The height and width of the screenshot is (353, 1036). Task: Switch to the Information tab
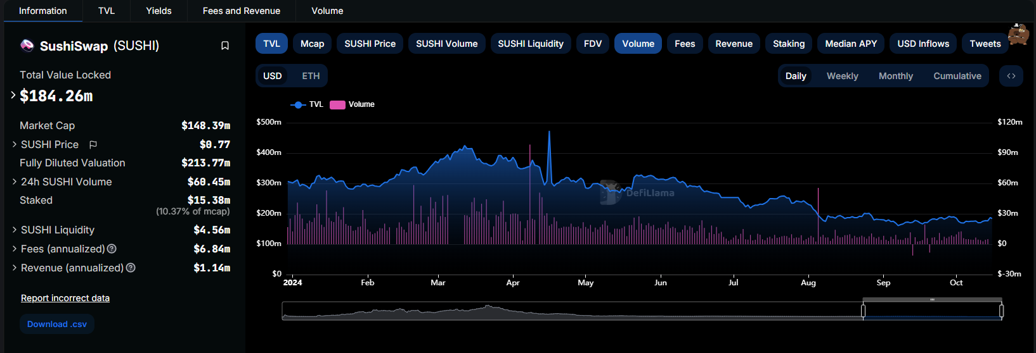43,11
